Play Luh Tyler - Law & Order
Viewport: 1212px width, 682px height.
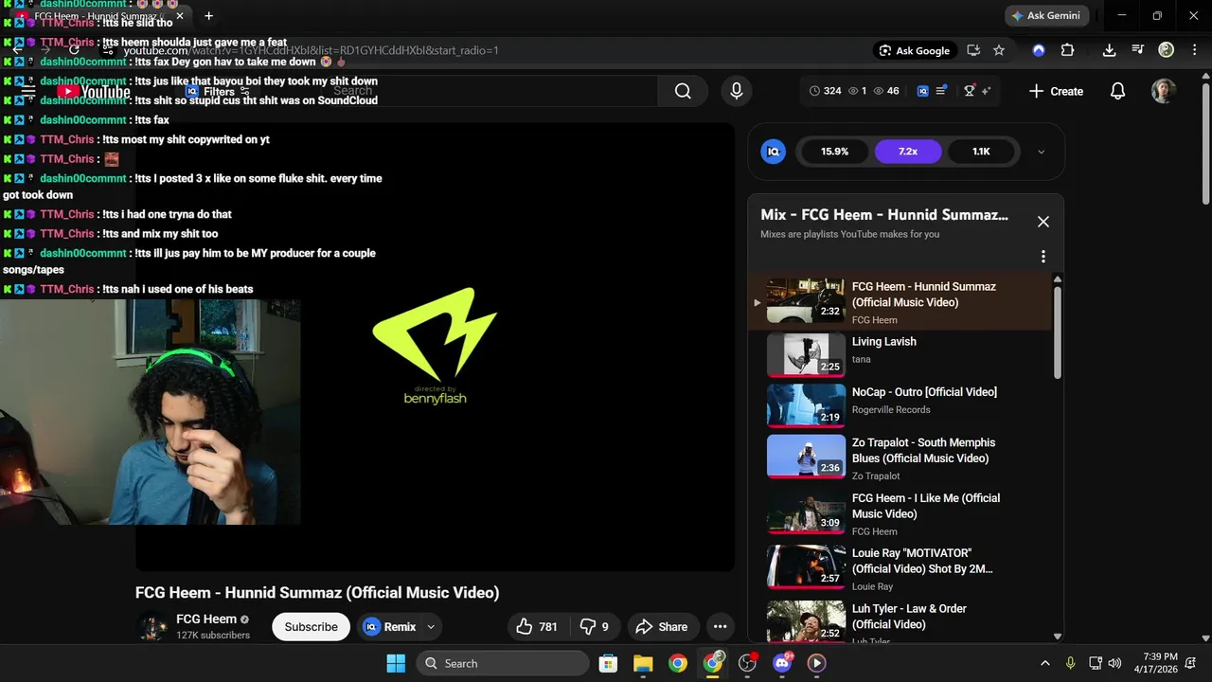[x=900, y=620]
